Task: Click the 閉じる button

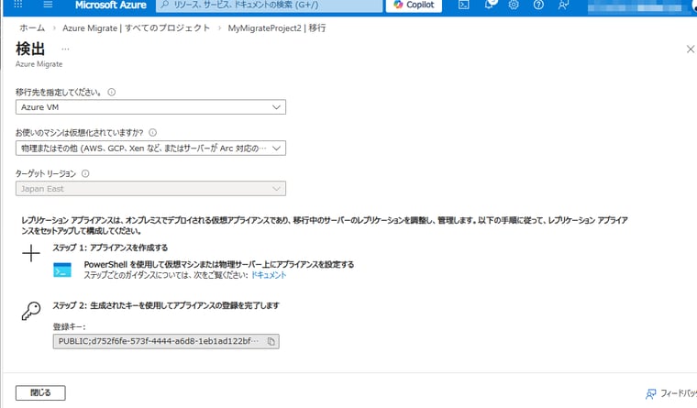Action: [40, 393]
